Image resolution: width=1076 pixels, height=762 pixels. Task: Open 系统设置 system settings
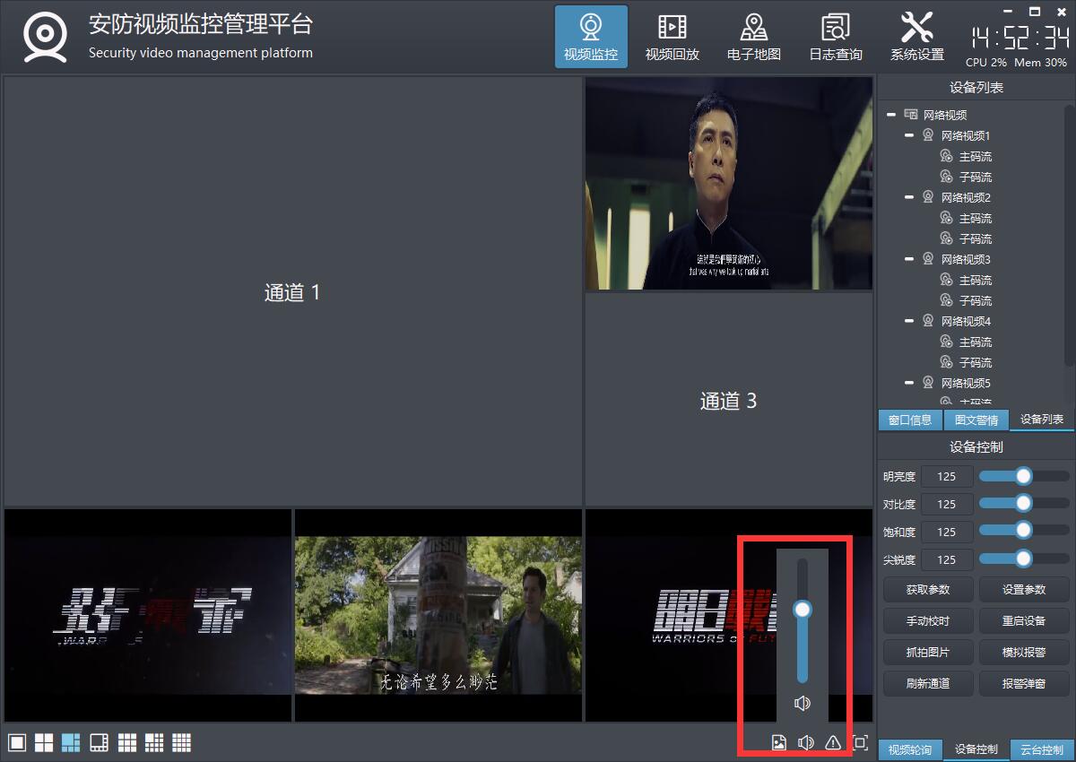tap(916, 37)
